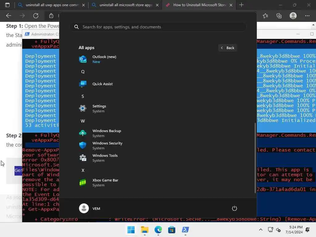
Task: Refresh the Edge page
Action: click(36, 16)
